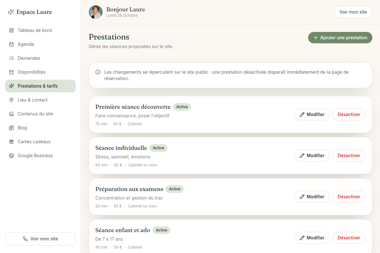This screenshot has height=253, width=380.
Task: Open Cartes cadeaux page
Action: point(40,142)
